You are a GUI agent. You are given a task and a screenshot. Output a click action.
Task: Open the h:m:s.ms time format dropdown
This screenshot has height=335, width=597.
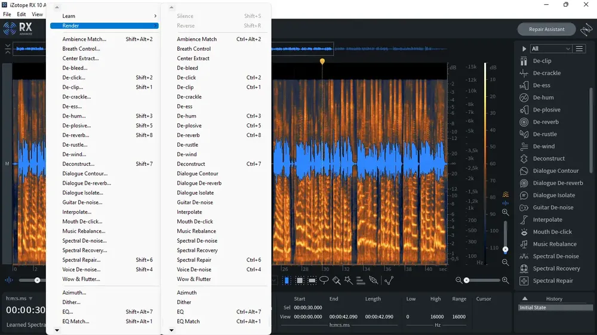tap(19, 299)
